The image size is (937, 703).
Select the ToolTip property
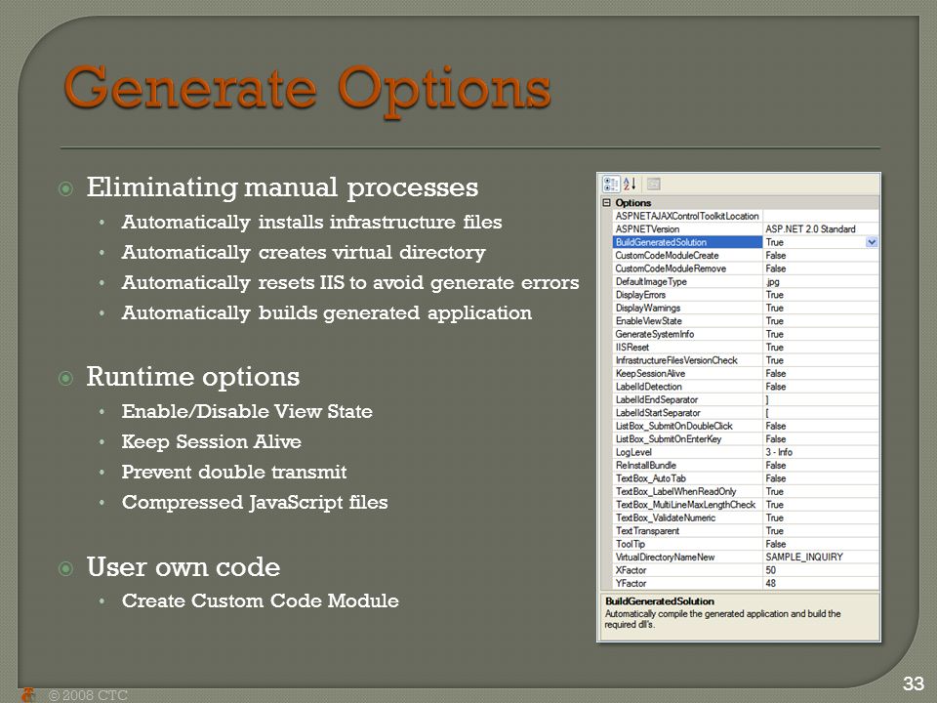tap(687, 545)
